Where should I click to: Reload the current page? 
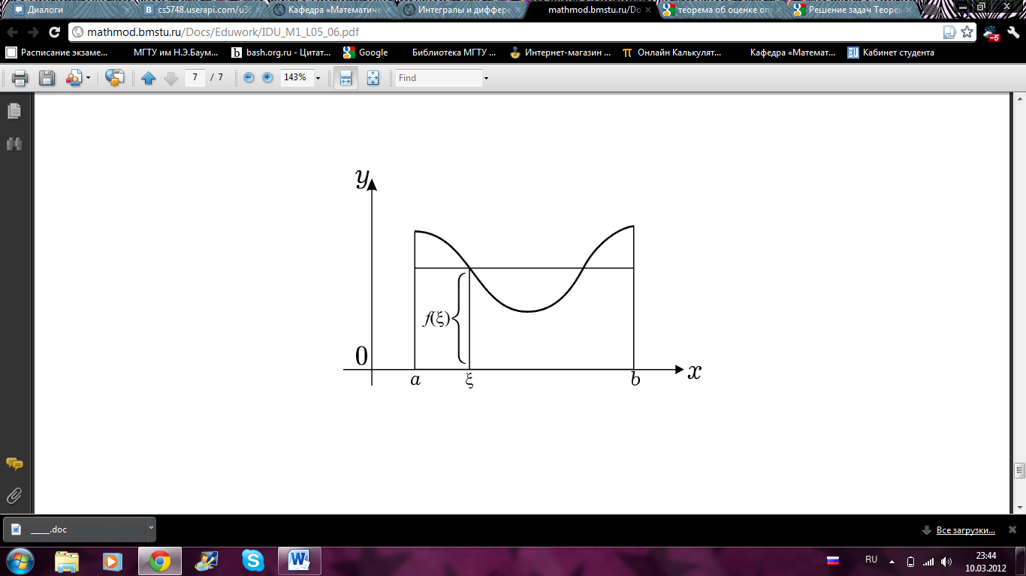(x=54, y=32)
